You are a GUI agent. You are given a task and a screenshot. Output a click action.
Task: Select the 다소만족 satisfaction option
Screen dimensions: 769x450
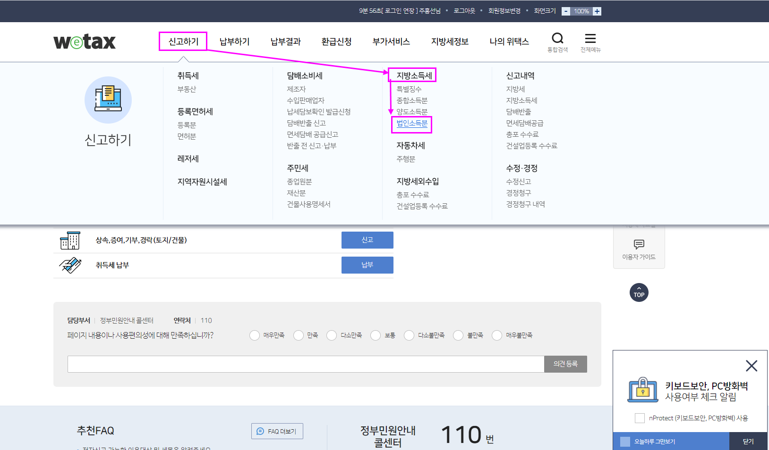click(x=332, y=335)
